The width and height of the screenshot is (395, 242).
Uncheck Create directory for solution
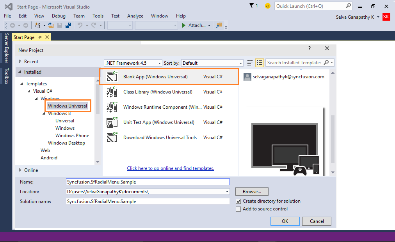pos(238,201)
